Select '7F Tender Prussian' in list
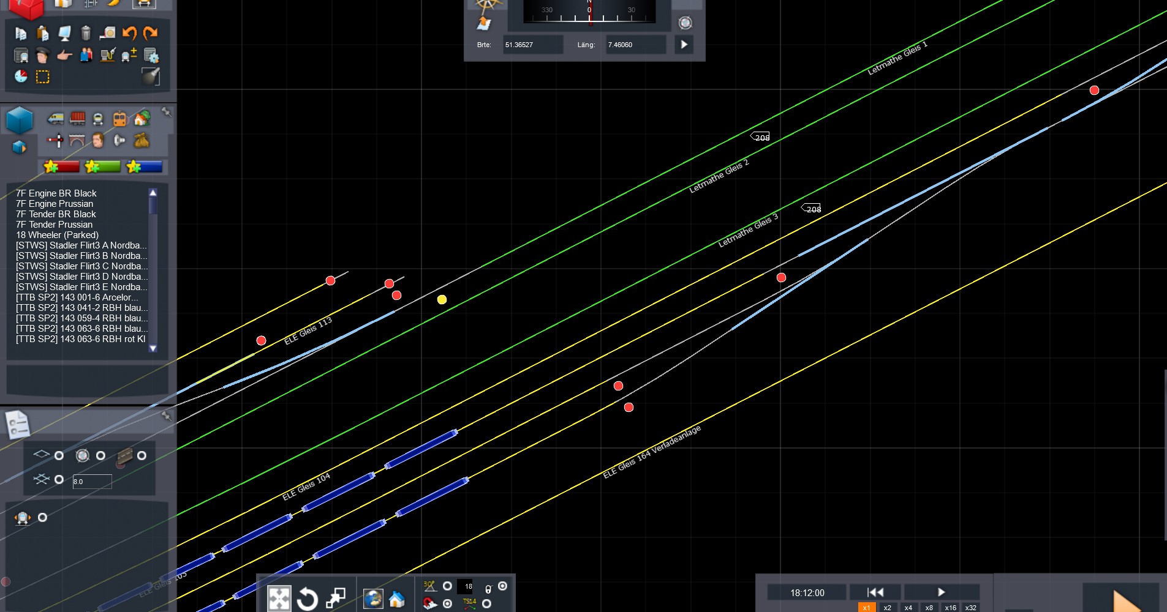 pos(55,225)
